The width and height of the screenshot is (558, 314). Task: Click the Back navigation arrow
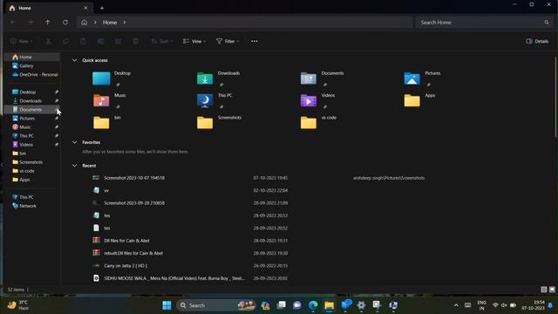13,23
